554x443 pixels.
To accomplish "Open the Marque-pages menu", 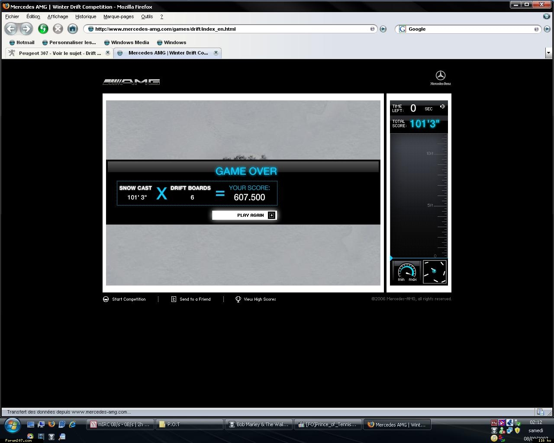I will (118, 16).
